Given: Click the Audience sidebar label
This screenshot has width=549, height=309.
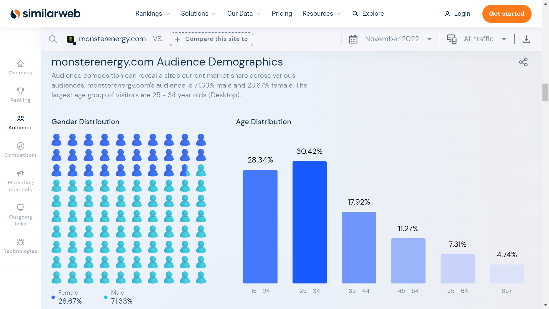Looking at the screenshot, I should (21, 128).
